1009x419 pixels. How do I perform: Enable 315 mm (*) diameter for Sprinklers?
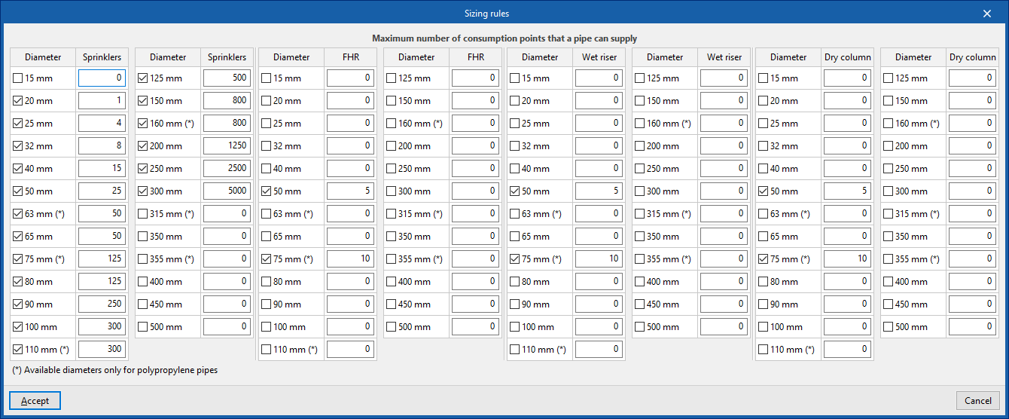(143, 214)
